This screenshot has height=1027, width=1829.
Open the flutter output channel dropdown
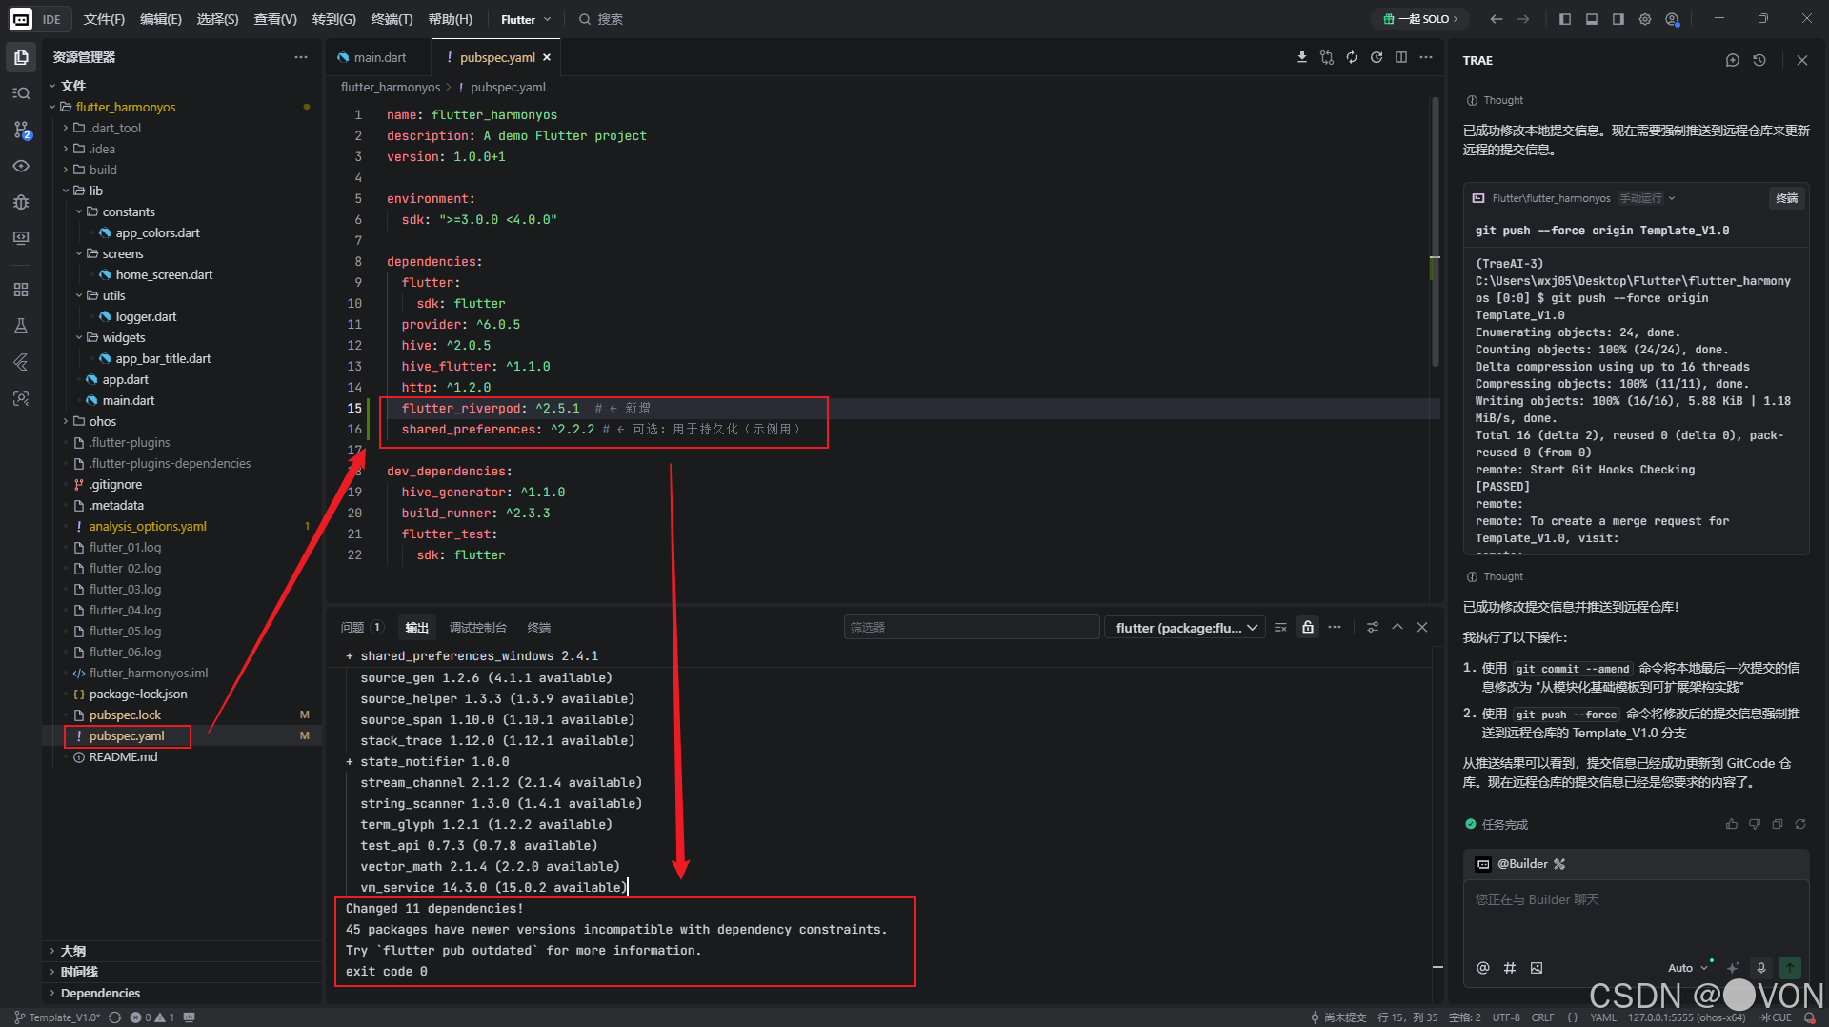pos(1186,627)
